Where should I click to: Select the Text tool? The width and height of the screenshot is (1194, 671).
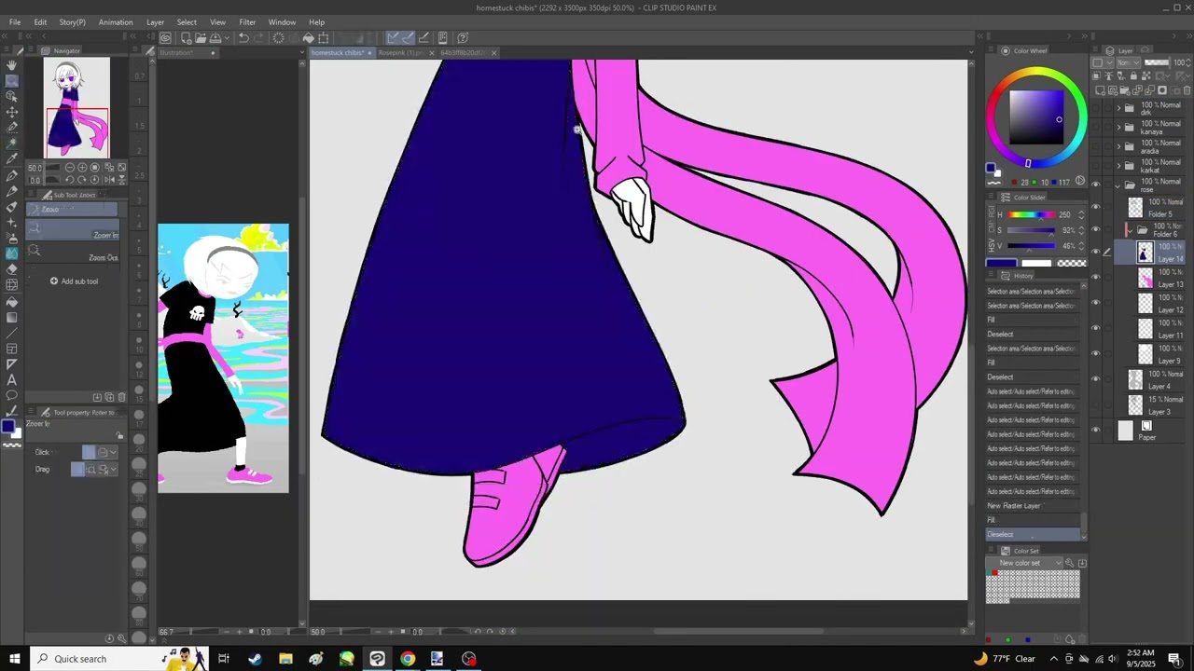pos(12,379)
